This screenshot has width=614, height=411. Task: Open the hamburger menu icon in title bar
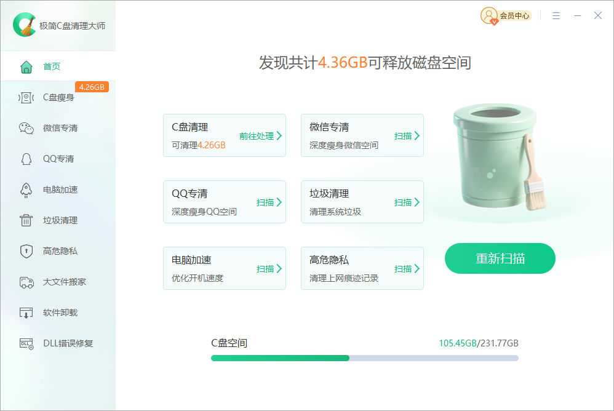click(x=556, y=15)
